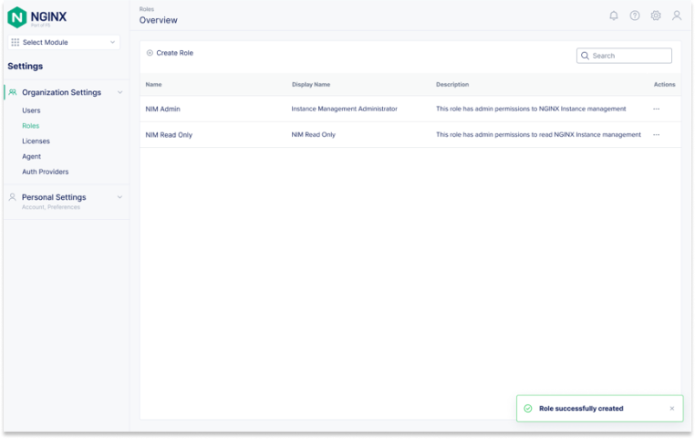The height and width of the screenshot is (439, 695).
Task: Expand the Personal Settings section chevron
Action: (x=119, y=197)
